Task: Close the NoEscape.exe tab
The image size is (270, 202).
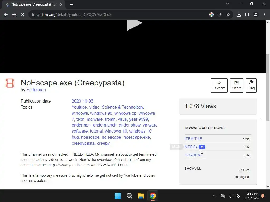Action: 61,4
